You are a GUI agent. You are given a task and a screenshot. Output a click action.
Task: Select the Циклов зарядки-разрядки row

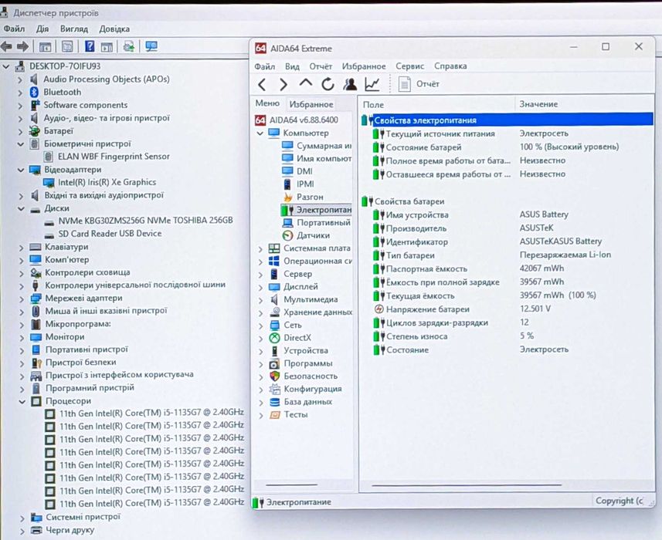coord(507,323)
